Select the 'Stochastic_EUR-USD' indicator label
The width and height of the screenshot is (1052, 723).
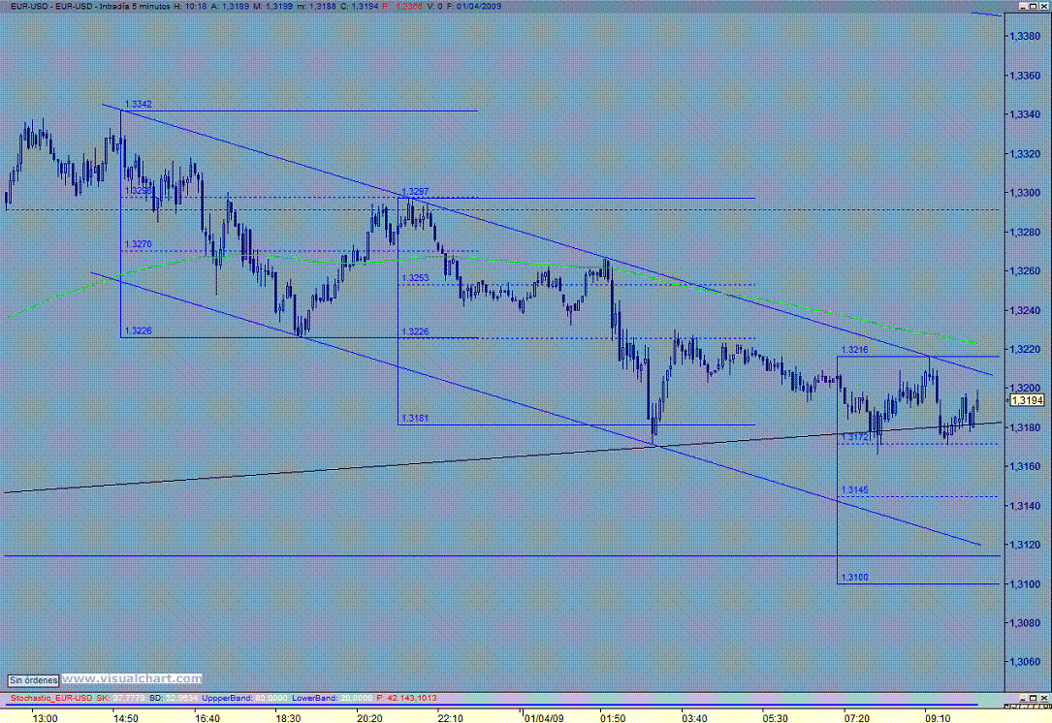pyautogui.click(x=51, y=698)
